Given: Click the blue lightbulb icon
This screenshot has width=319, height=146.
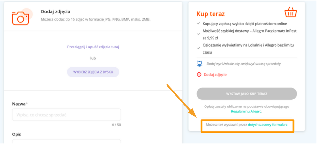Looking at the screenshot, I should tap(199, 63).
